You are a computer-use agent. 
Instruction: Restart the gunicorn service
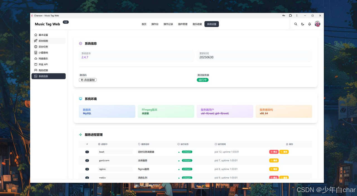274,160
